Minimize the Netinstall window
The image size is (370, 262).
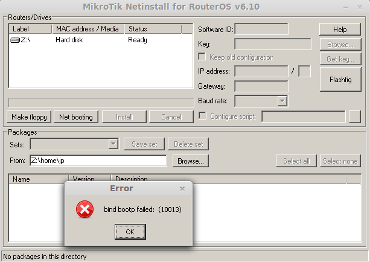346,7
